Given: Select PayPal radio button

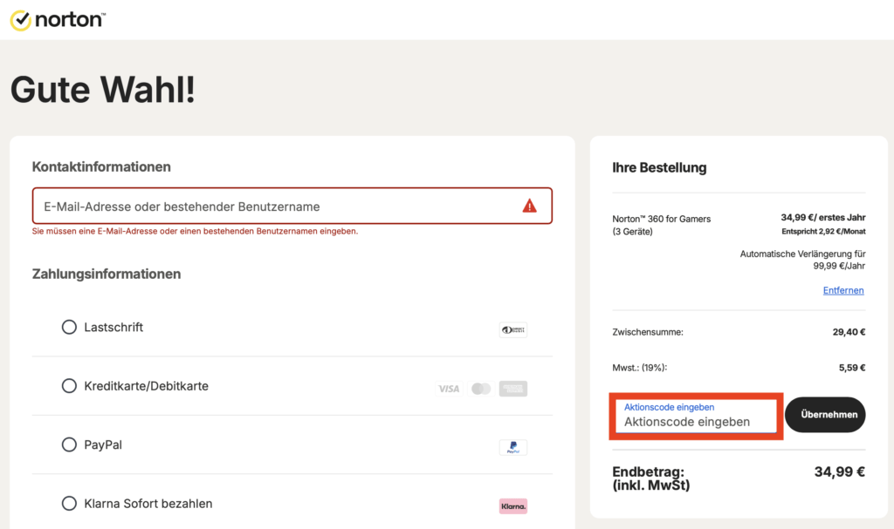Looking at the screenshot, I should (x=69, y=444).
